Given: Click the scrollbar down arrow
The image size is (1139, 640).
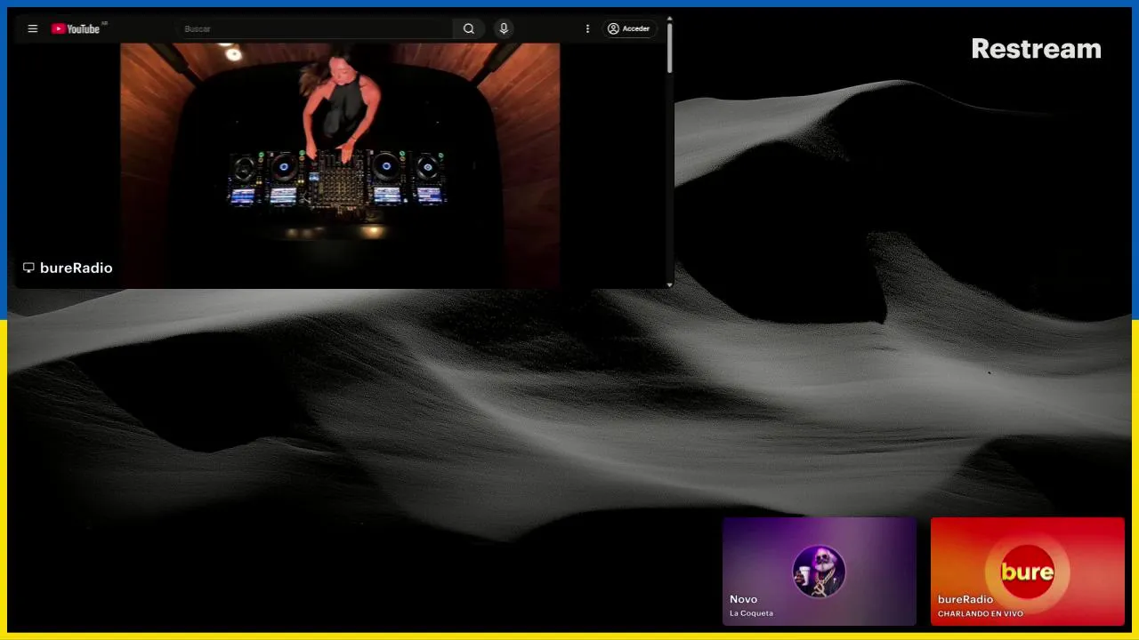Looking at the screenshot, I should pyautogui.click(x=669, y=284).
